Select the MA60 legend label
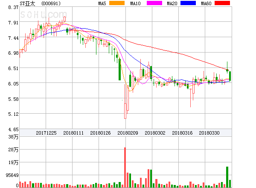 coord(206,3)
